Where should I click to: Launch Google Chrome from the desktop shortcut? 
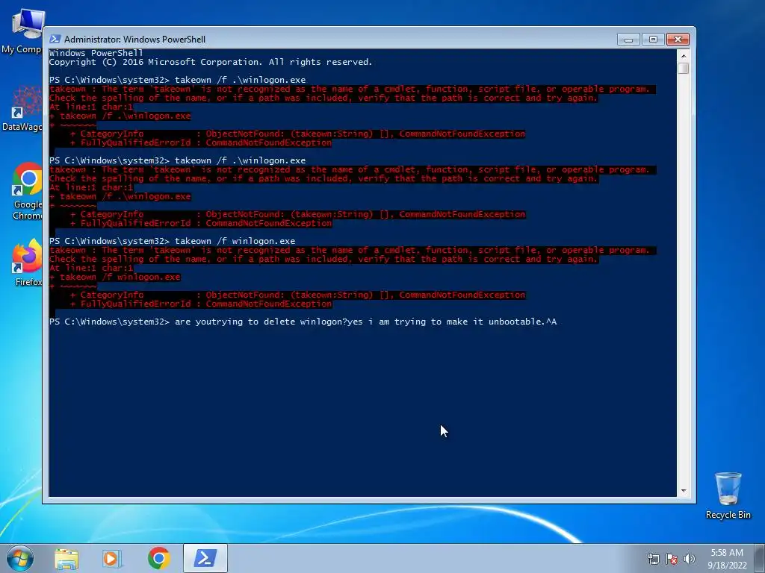(27, 191)
